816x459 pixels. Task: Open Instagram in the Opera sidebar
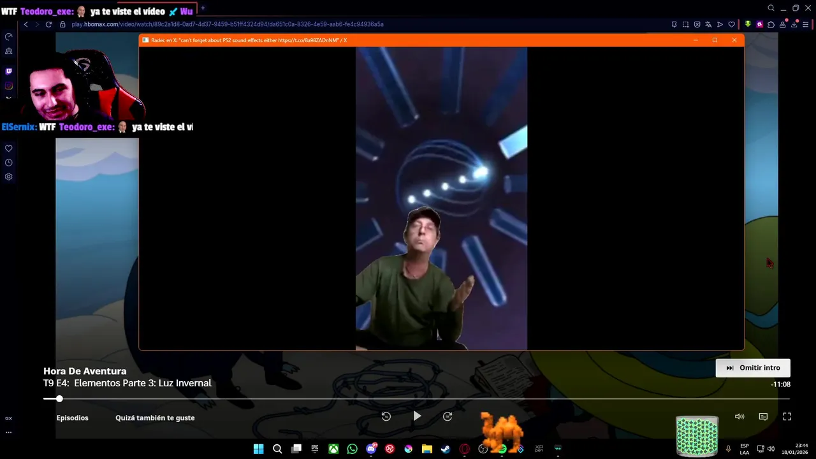tap(8, 85)
